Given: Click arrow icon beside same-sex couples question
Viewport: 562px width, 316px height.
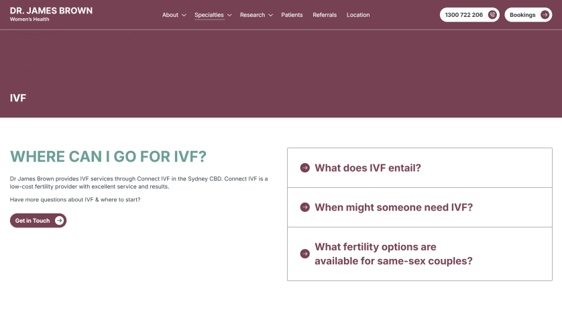Looking at the screenshot, I should point(304,254).
